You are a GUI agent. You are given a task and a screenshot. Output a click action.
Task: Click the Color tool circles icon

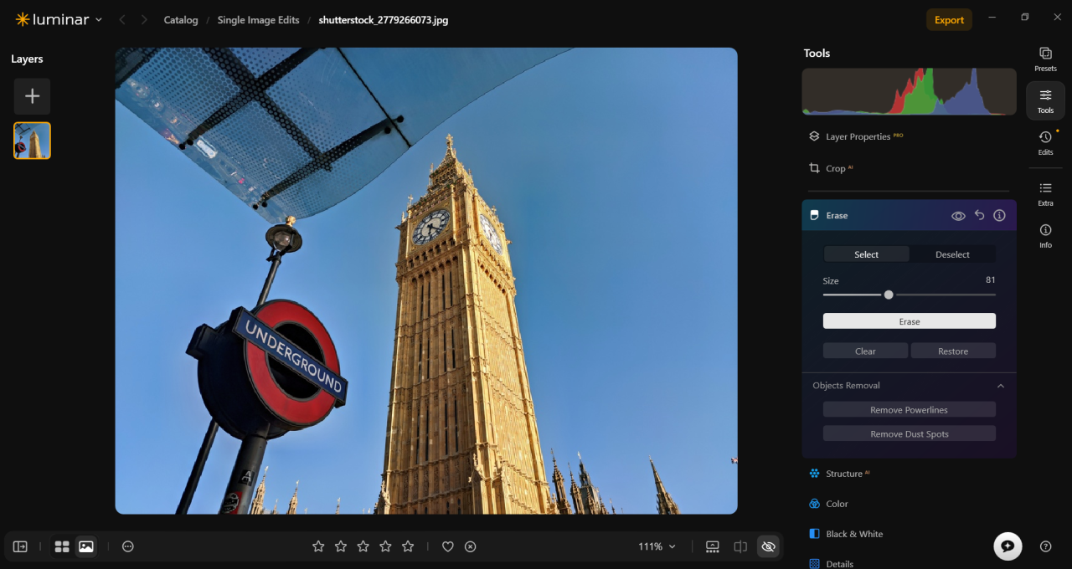[814, 504]
